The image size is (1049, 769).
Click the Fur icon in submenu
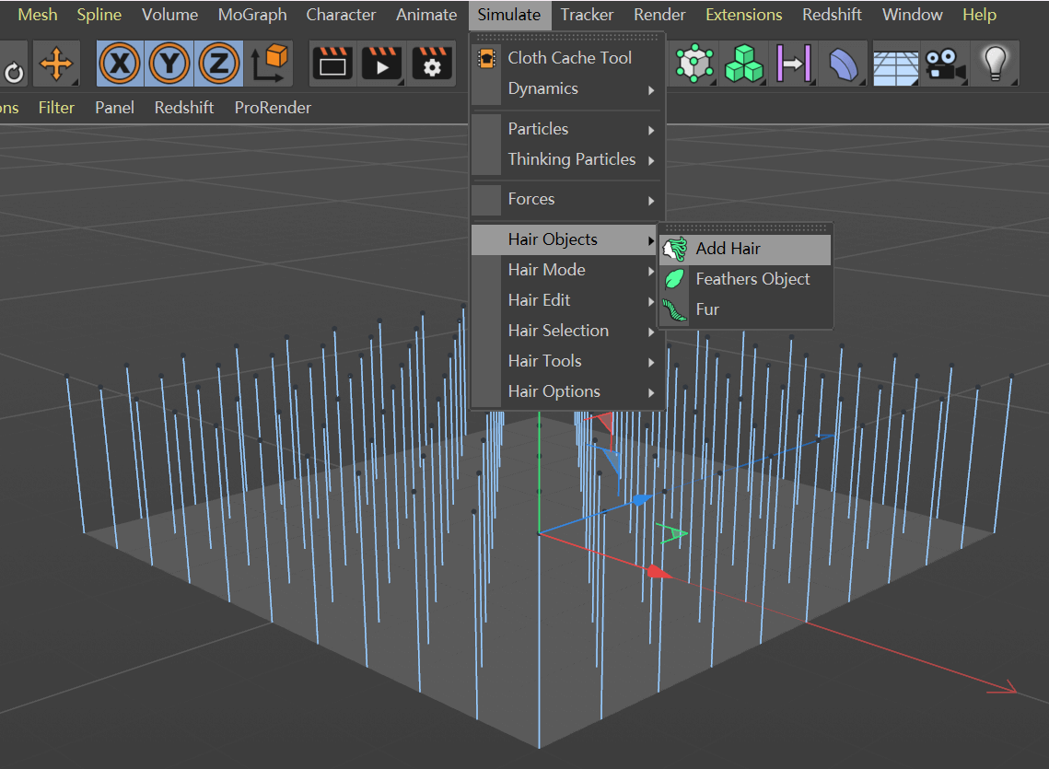(675, 309)
